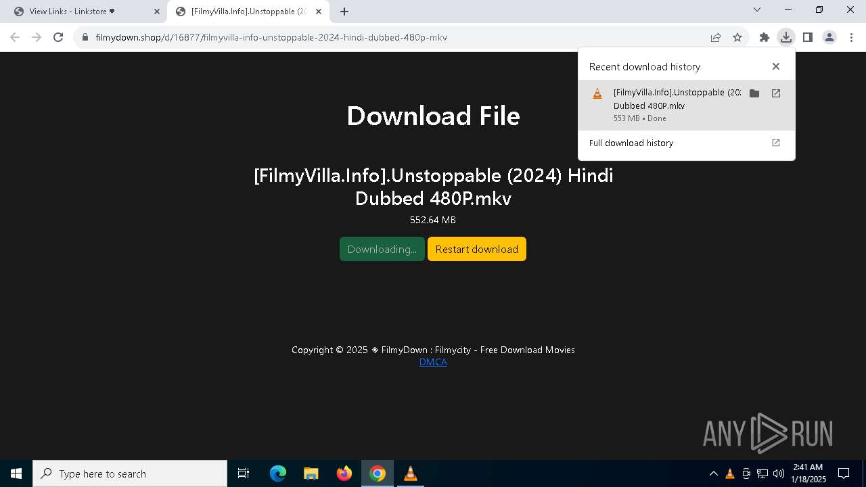Launch Microsoft Edge from taskbar

pos(278,473)
